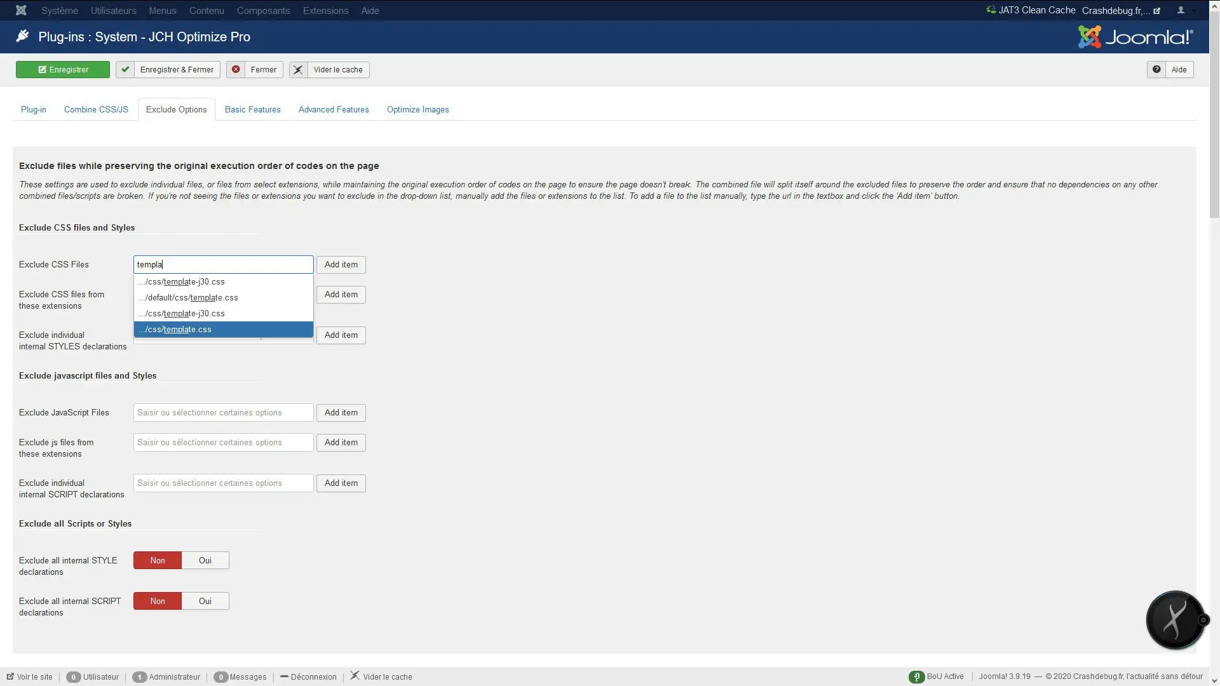Open Exclude internal SCRIPT declarations field
The height and width of the screenshot is (686, 1220).
pyautogui.click(x=224, y=483)
